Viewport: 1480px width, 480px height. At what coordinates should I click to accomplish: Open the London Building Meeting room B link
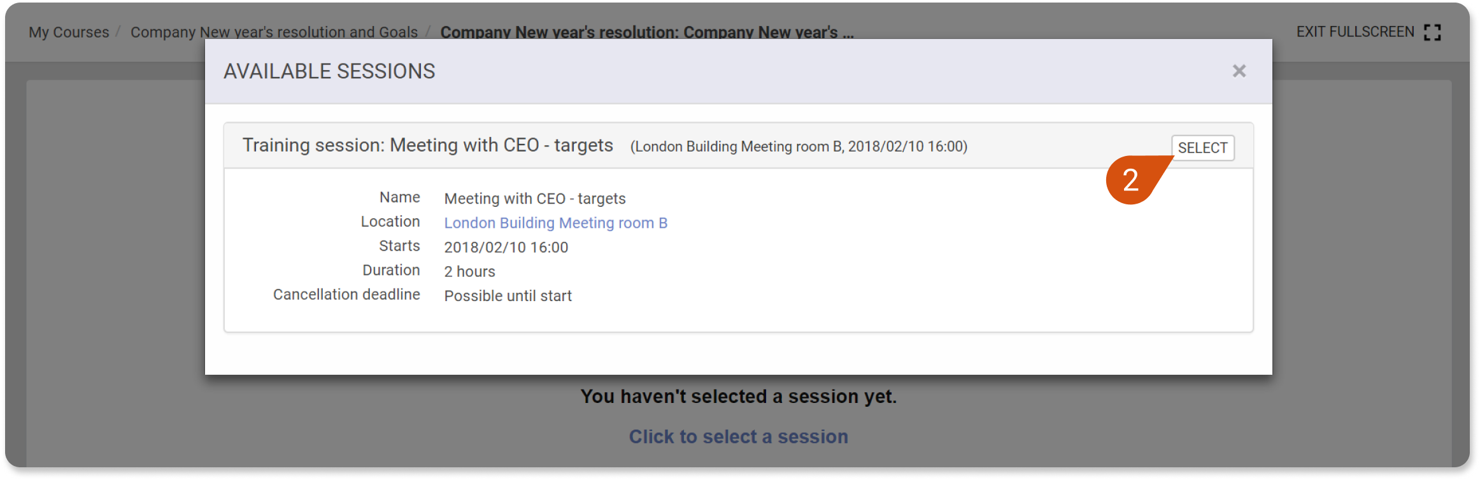[x=555, y=223]
